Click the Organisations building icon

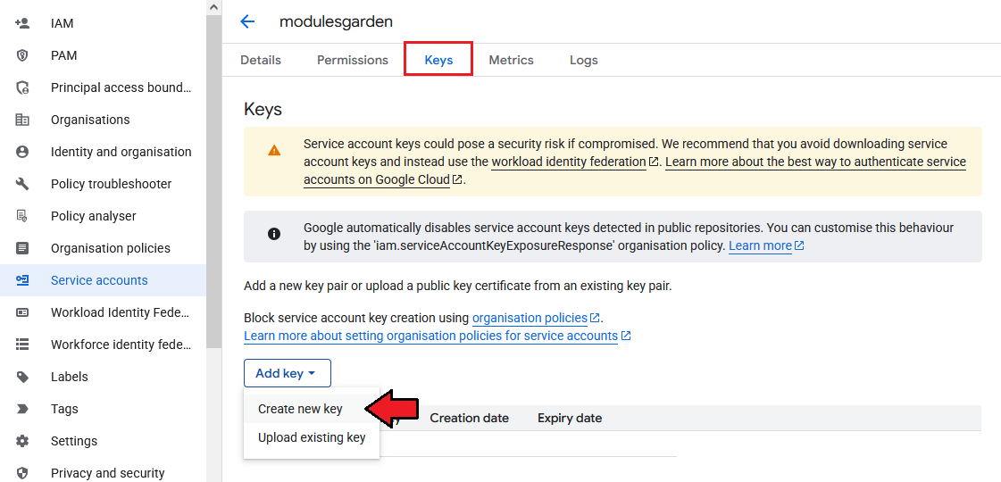coord(22,120)
